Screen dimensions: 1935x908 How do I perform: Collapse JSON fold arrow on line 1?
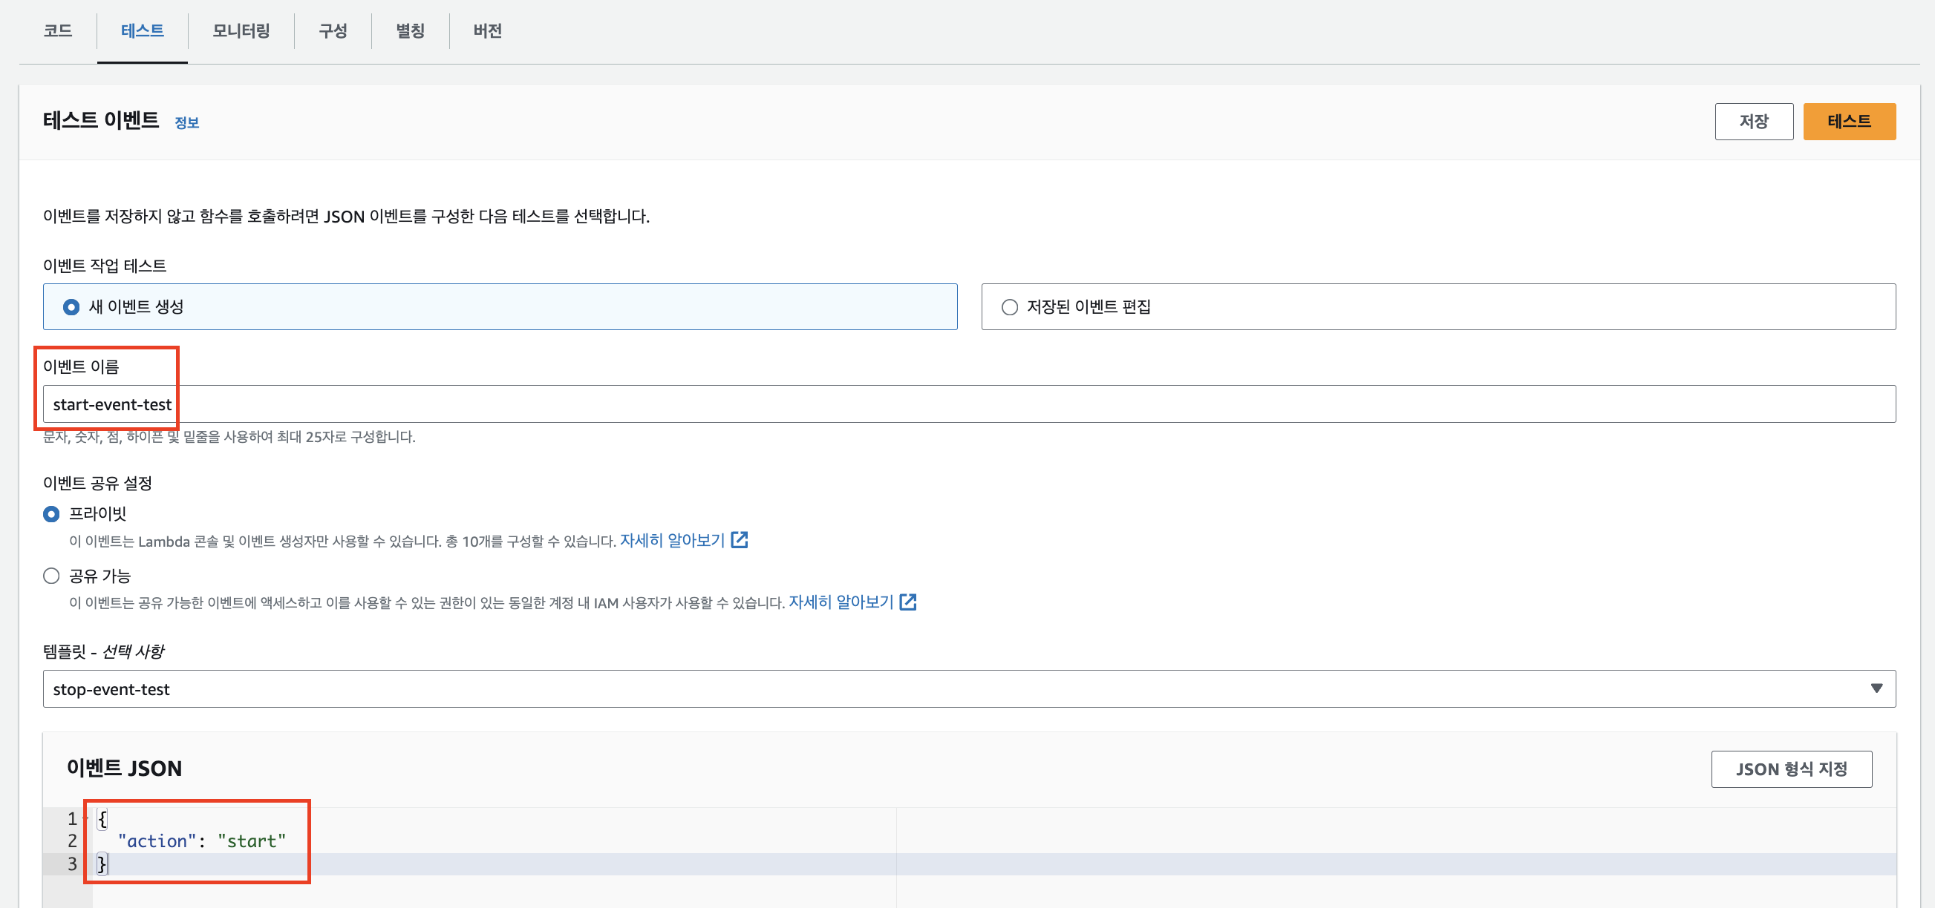point(85,817)
